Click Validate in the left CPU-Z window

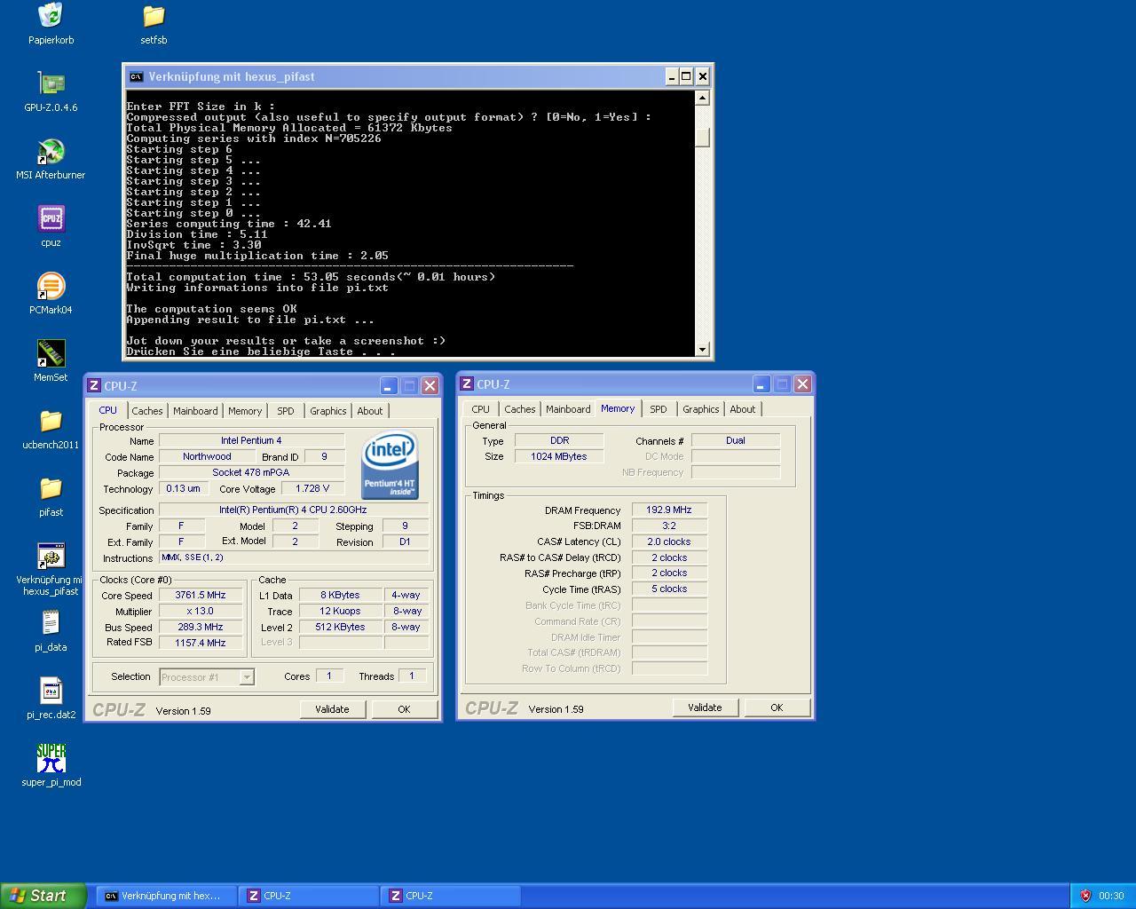click(332, 709)
